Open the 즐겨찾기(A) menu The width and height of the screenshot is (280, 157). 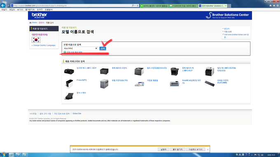[x=30, y=9]
